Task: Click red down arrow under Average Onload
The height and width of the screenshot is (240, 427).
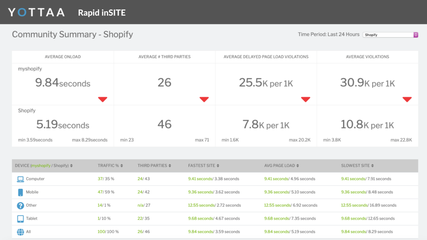Action: (103, 99)
